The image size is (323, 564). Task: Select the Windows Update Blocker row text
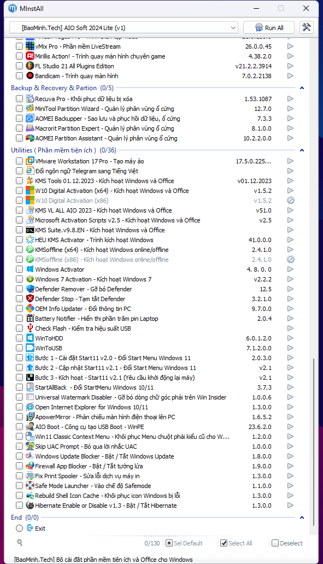click(x=105, y=456)
